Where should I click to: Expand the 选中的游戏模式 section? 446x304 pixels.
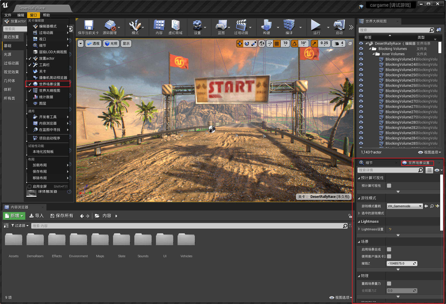359,213
